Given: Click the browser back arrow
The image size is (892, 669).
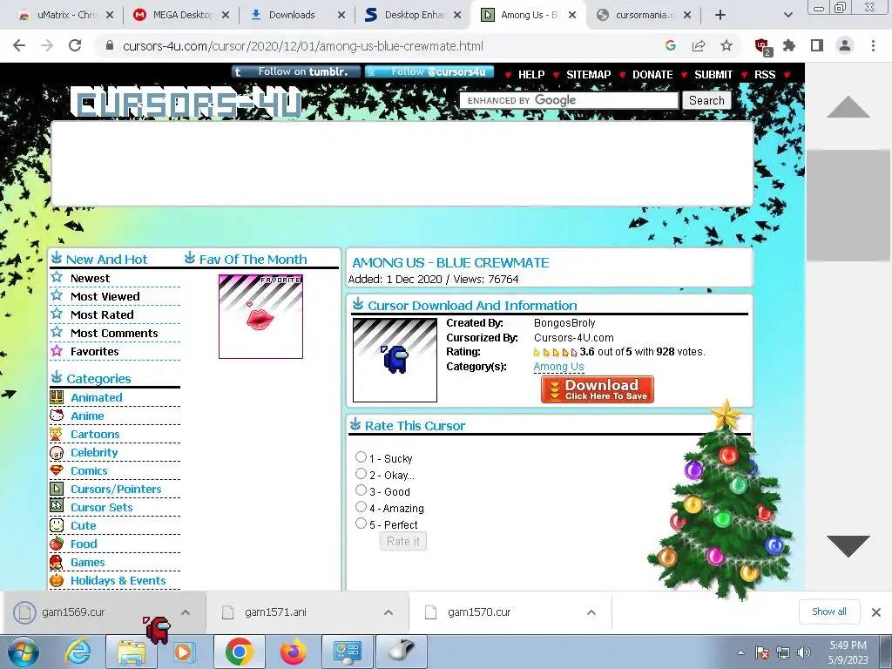Looking at the screenshot, I should 19,45.
